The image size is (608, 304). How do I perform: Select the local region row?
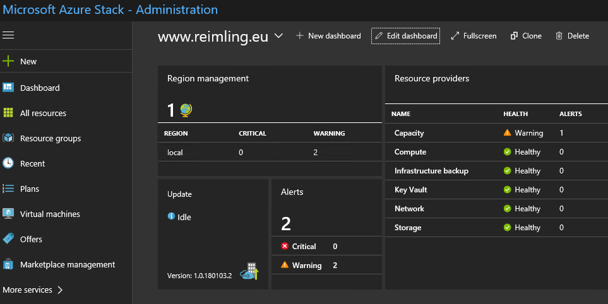click(270, 152)
